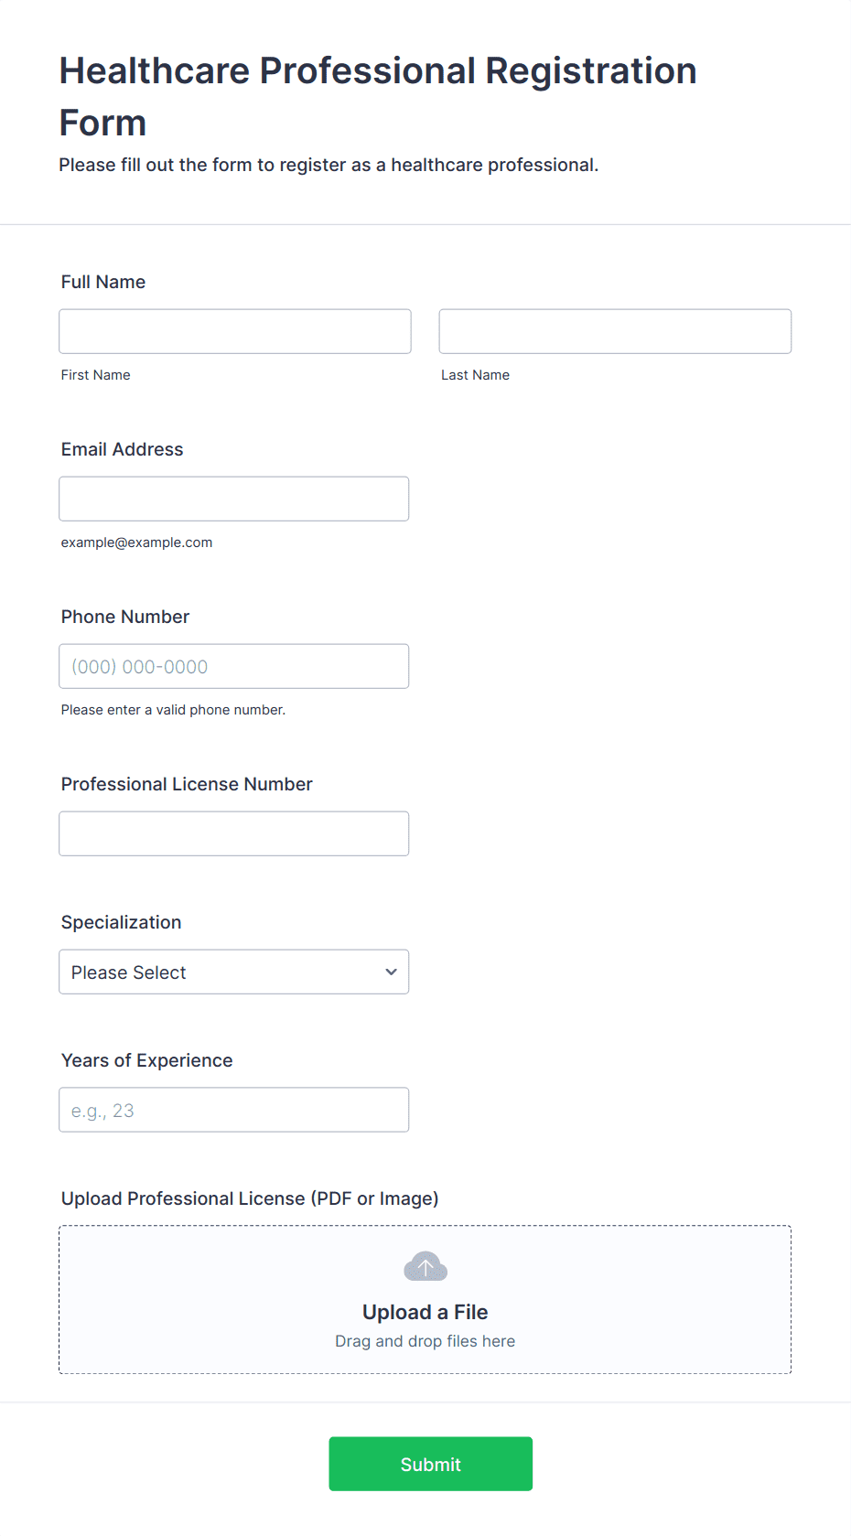Focus the Last Name input field
Image resolution: width=851 pixels, height=1536 pixels.
tap(615, 331)
